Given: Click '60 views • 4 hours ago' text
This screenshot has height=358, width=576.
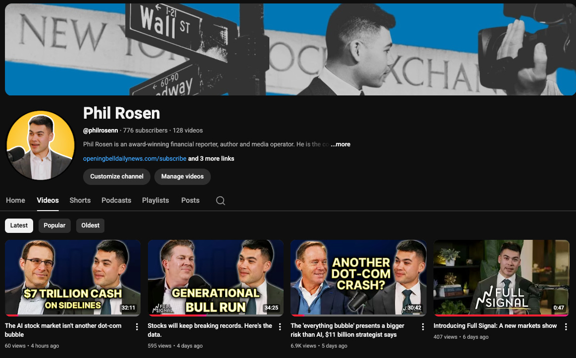Looking at the screenshot, I should [x=32, y=346].
